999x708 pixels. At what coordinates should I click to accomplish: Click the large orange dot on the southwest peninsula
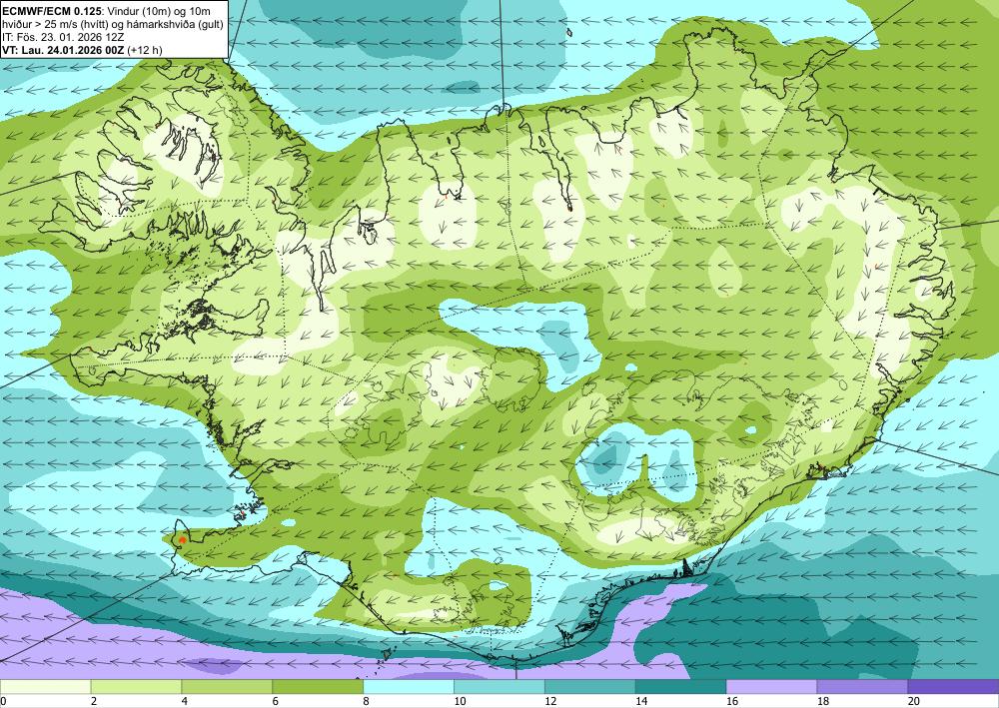(x=182, y=540)
